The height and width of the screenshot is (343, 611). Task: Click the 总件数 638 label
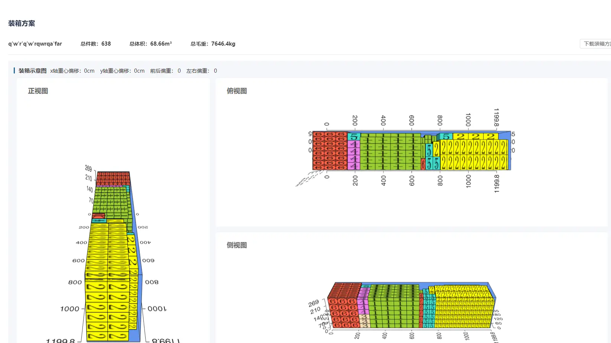[x=95, y=44]
